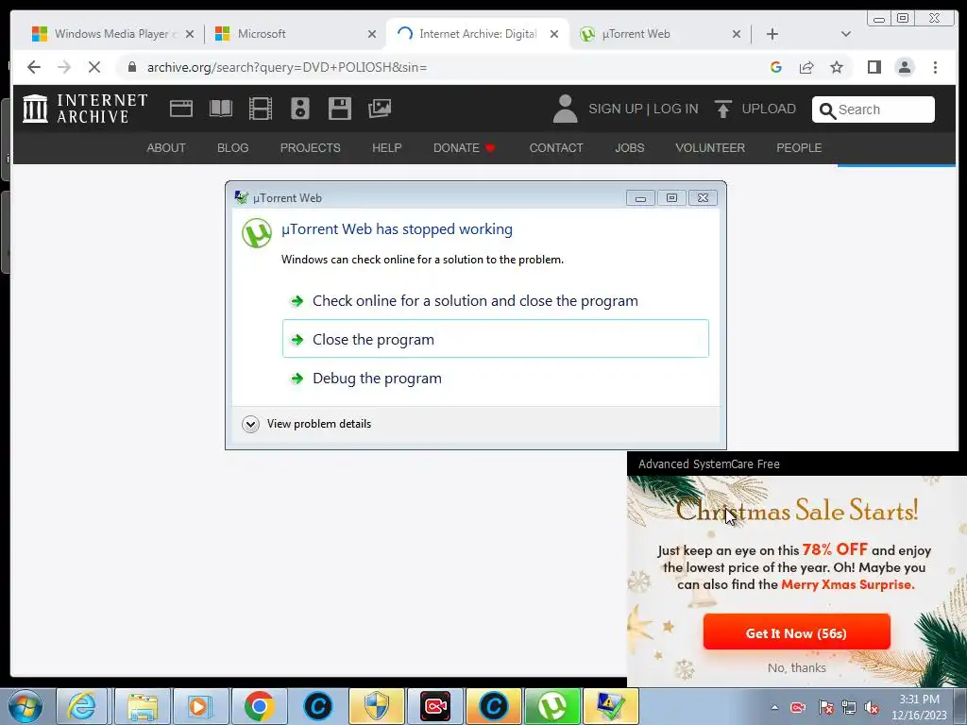
Task: Open the security shield taskbar icon
Action: click(x=376, y=706)
